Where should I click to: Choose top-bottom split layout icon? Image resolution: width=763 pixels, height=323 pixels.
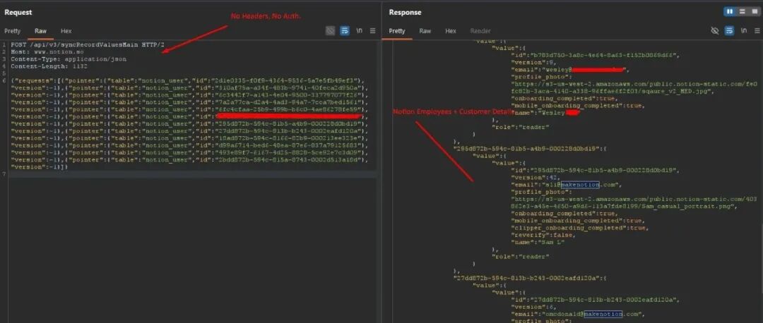[x=742, y=12]
